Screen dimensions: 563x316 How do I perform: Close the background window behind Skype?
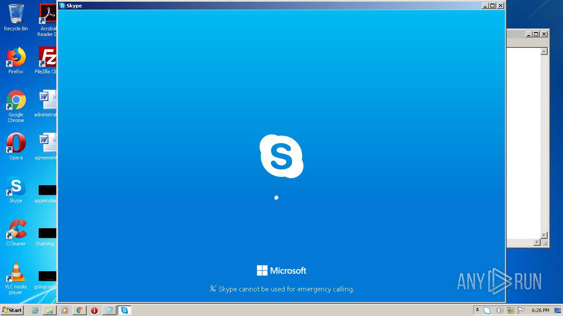[x=544, y=34]
